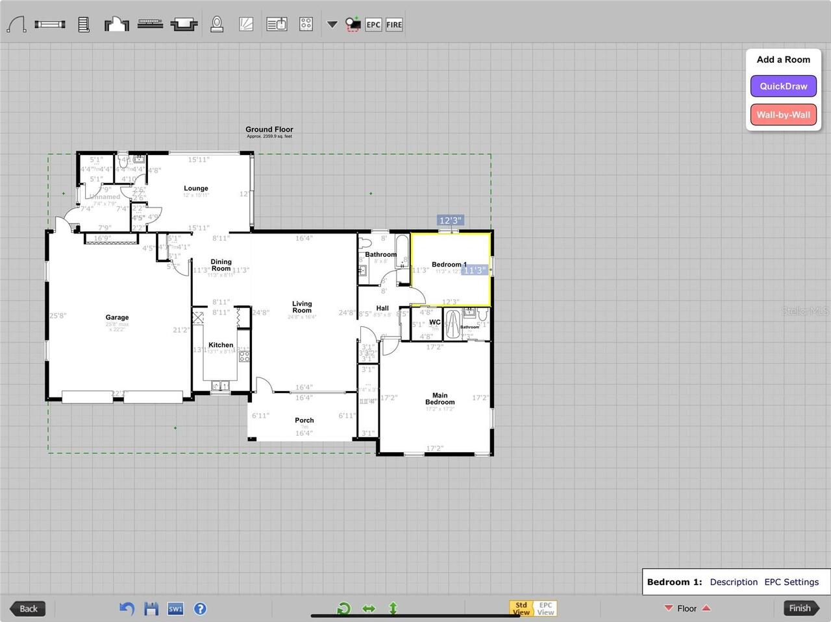Image resolution: width=831 pixels, height=622 pixels.
Task: Insert a kitchen sink fixture
Action: point(277,25)
